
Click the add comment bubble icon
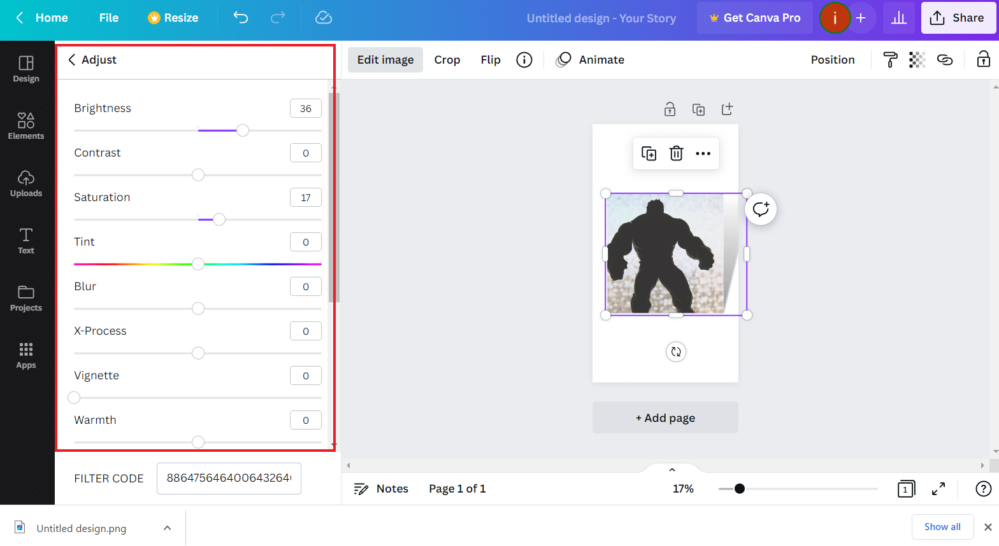click(x=761, y=209)
